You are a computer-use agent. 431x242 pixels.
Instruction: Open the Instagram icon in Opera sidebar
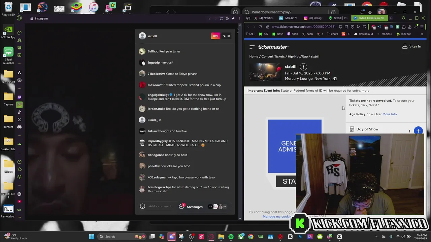[19, 105]
